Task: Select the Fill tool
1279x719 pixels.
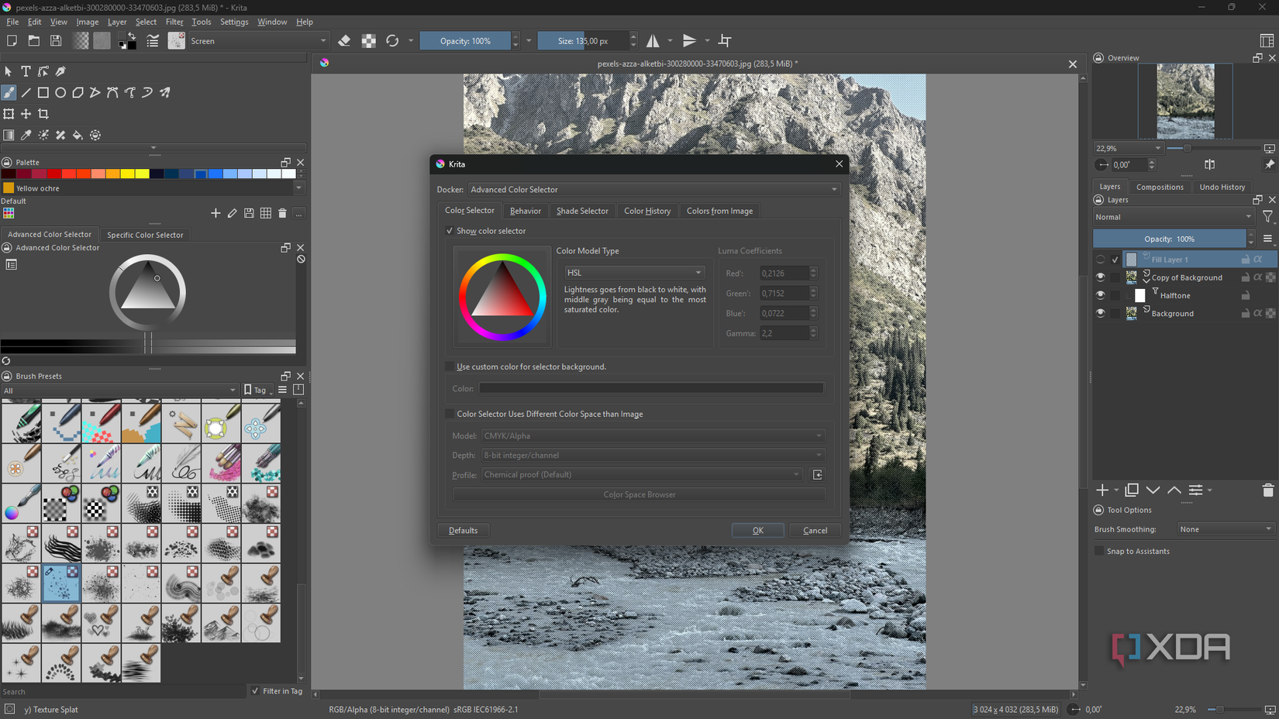Action: click(x=78, y=134)
